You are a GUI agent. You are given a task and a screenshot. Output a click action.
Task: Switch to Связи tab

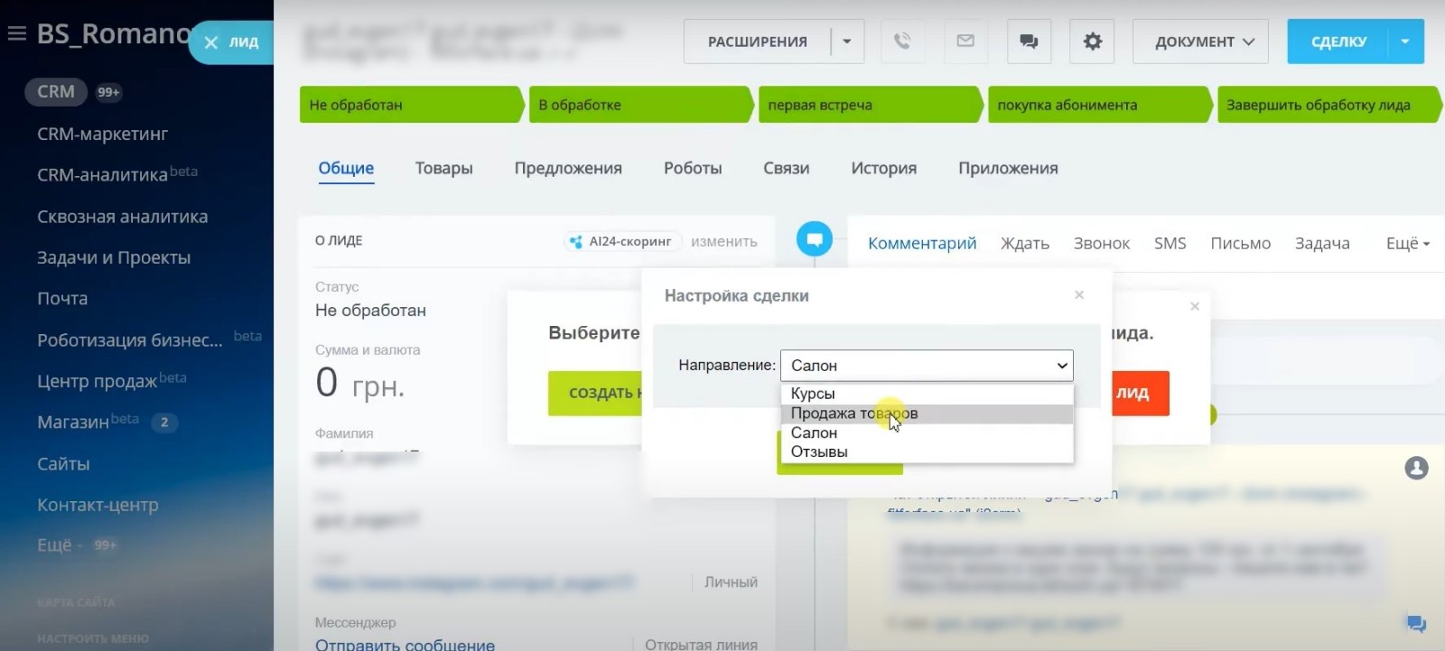pyautogui.click(x=786, y=168)
